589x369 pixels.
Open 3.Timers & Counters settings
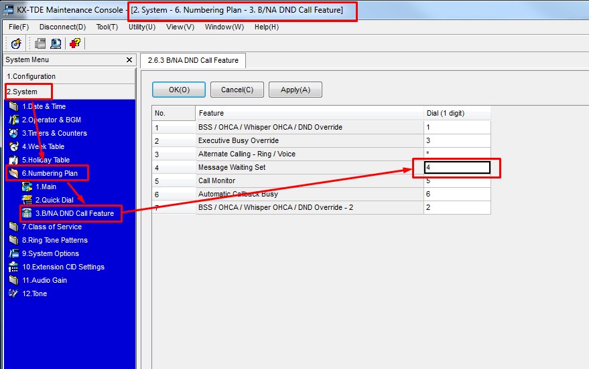[54, 134]
